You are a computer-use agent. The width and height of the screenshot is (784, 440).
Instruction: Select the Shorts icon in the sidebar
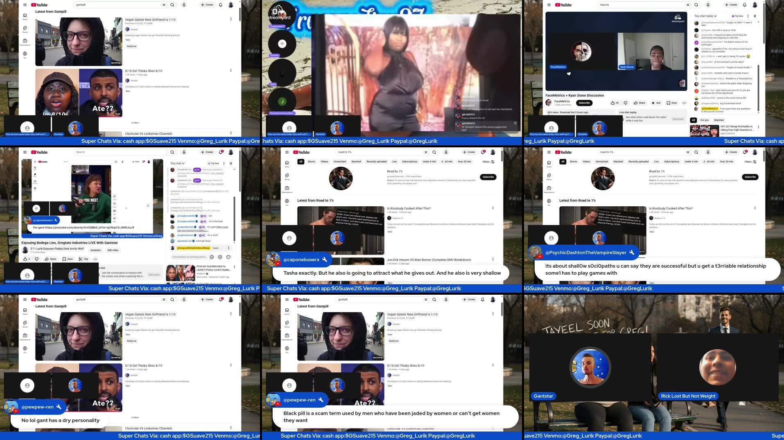[25, 29]
